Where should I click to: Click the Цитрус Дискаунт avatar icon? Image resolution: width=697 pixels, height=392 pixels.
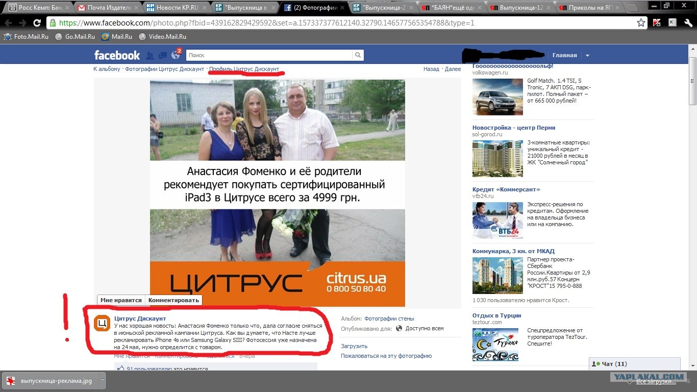point(102,323)
